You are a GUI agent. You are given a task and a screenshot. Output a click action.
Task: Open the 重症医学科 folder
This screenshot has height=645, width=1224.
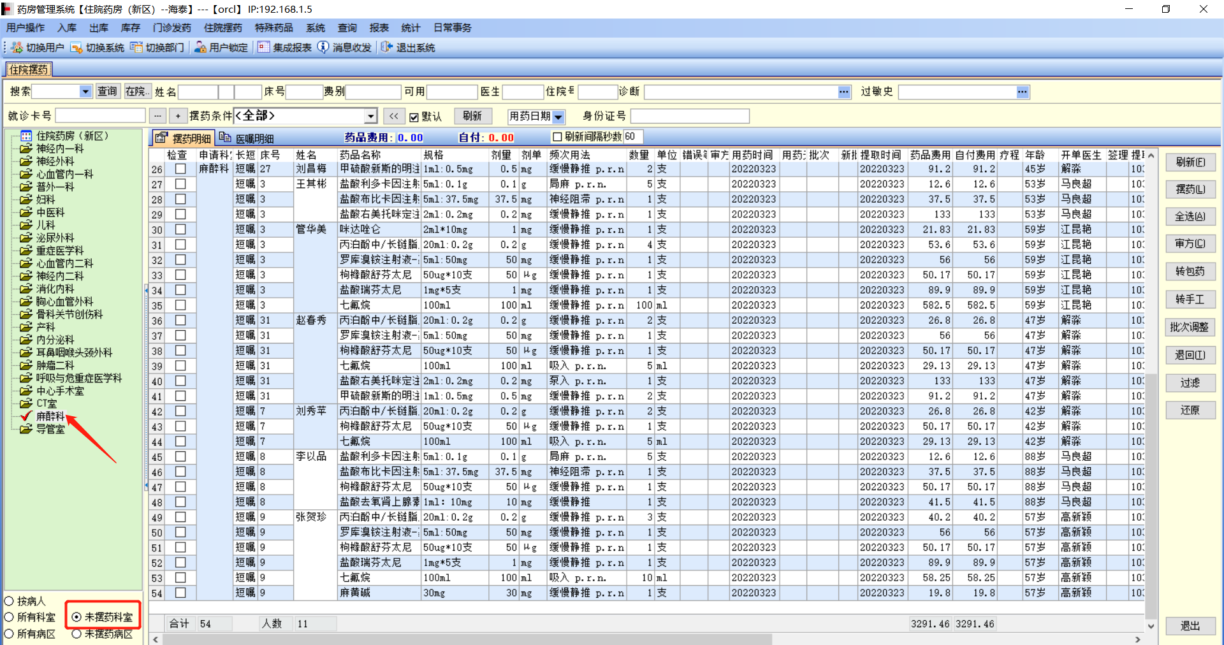(26, 250)
